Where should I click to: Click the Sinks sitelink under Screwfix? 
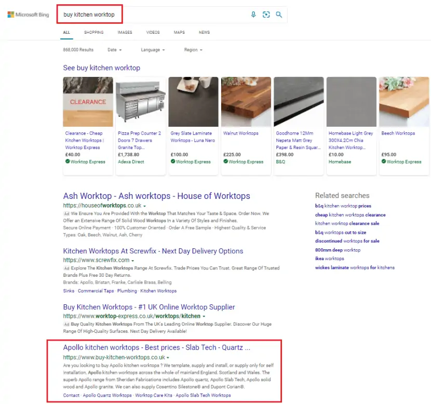[69, 291]
